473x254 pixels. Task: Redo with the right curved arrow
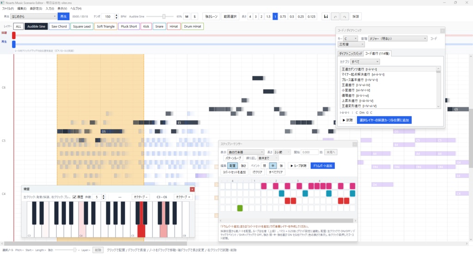pyautogui.click(x=345, y=17)
